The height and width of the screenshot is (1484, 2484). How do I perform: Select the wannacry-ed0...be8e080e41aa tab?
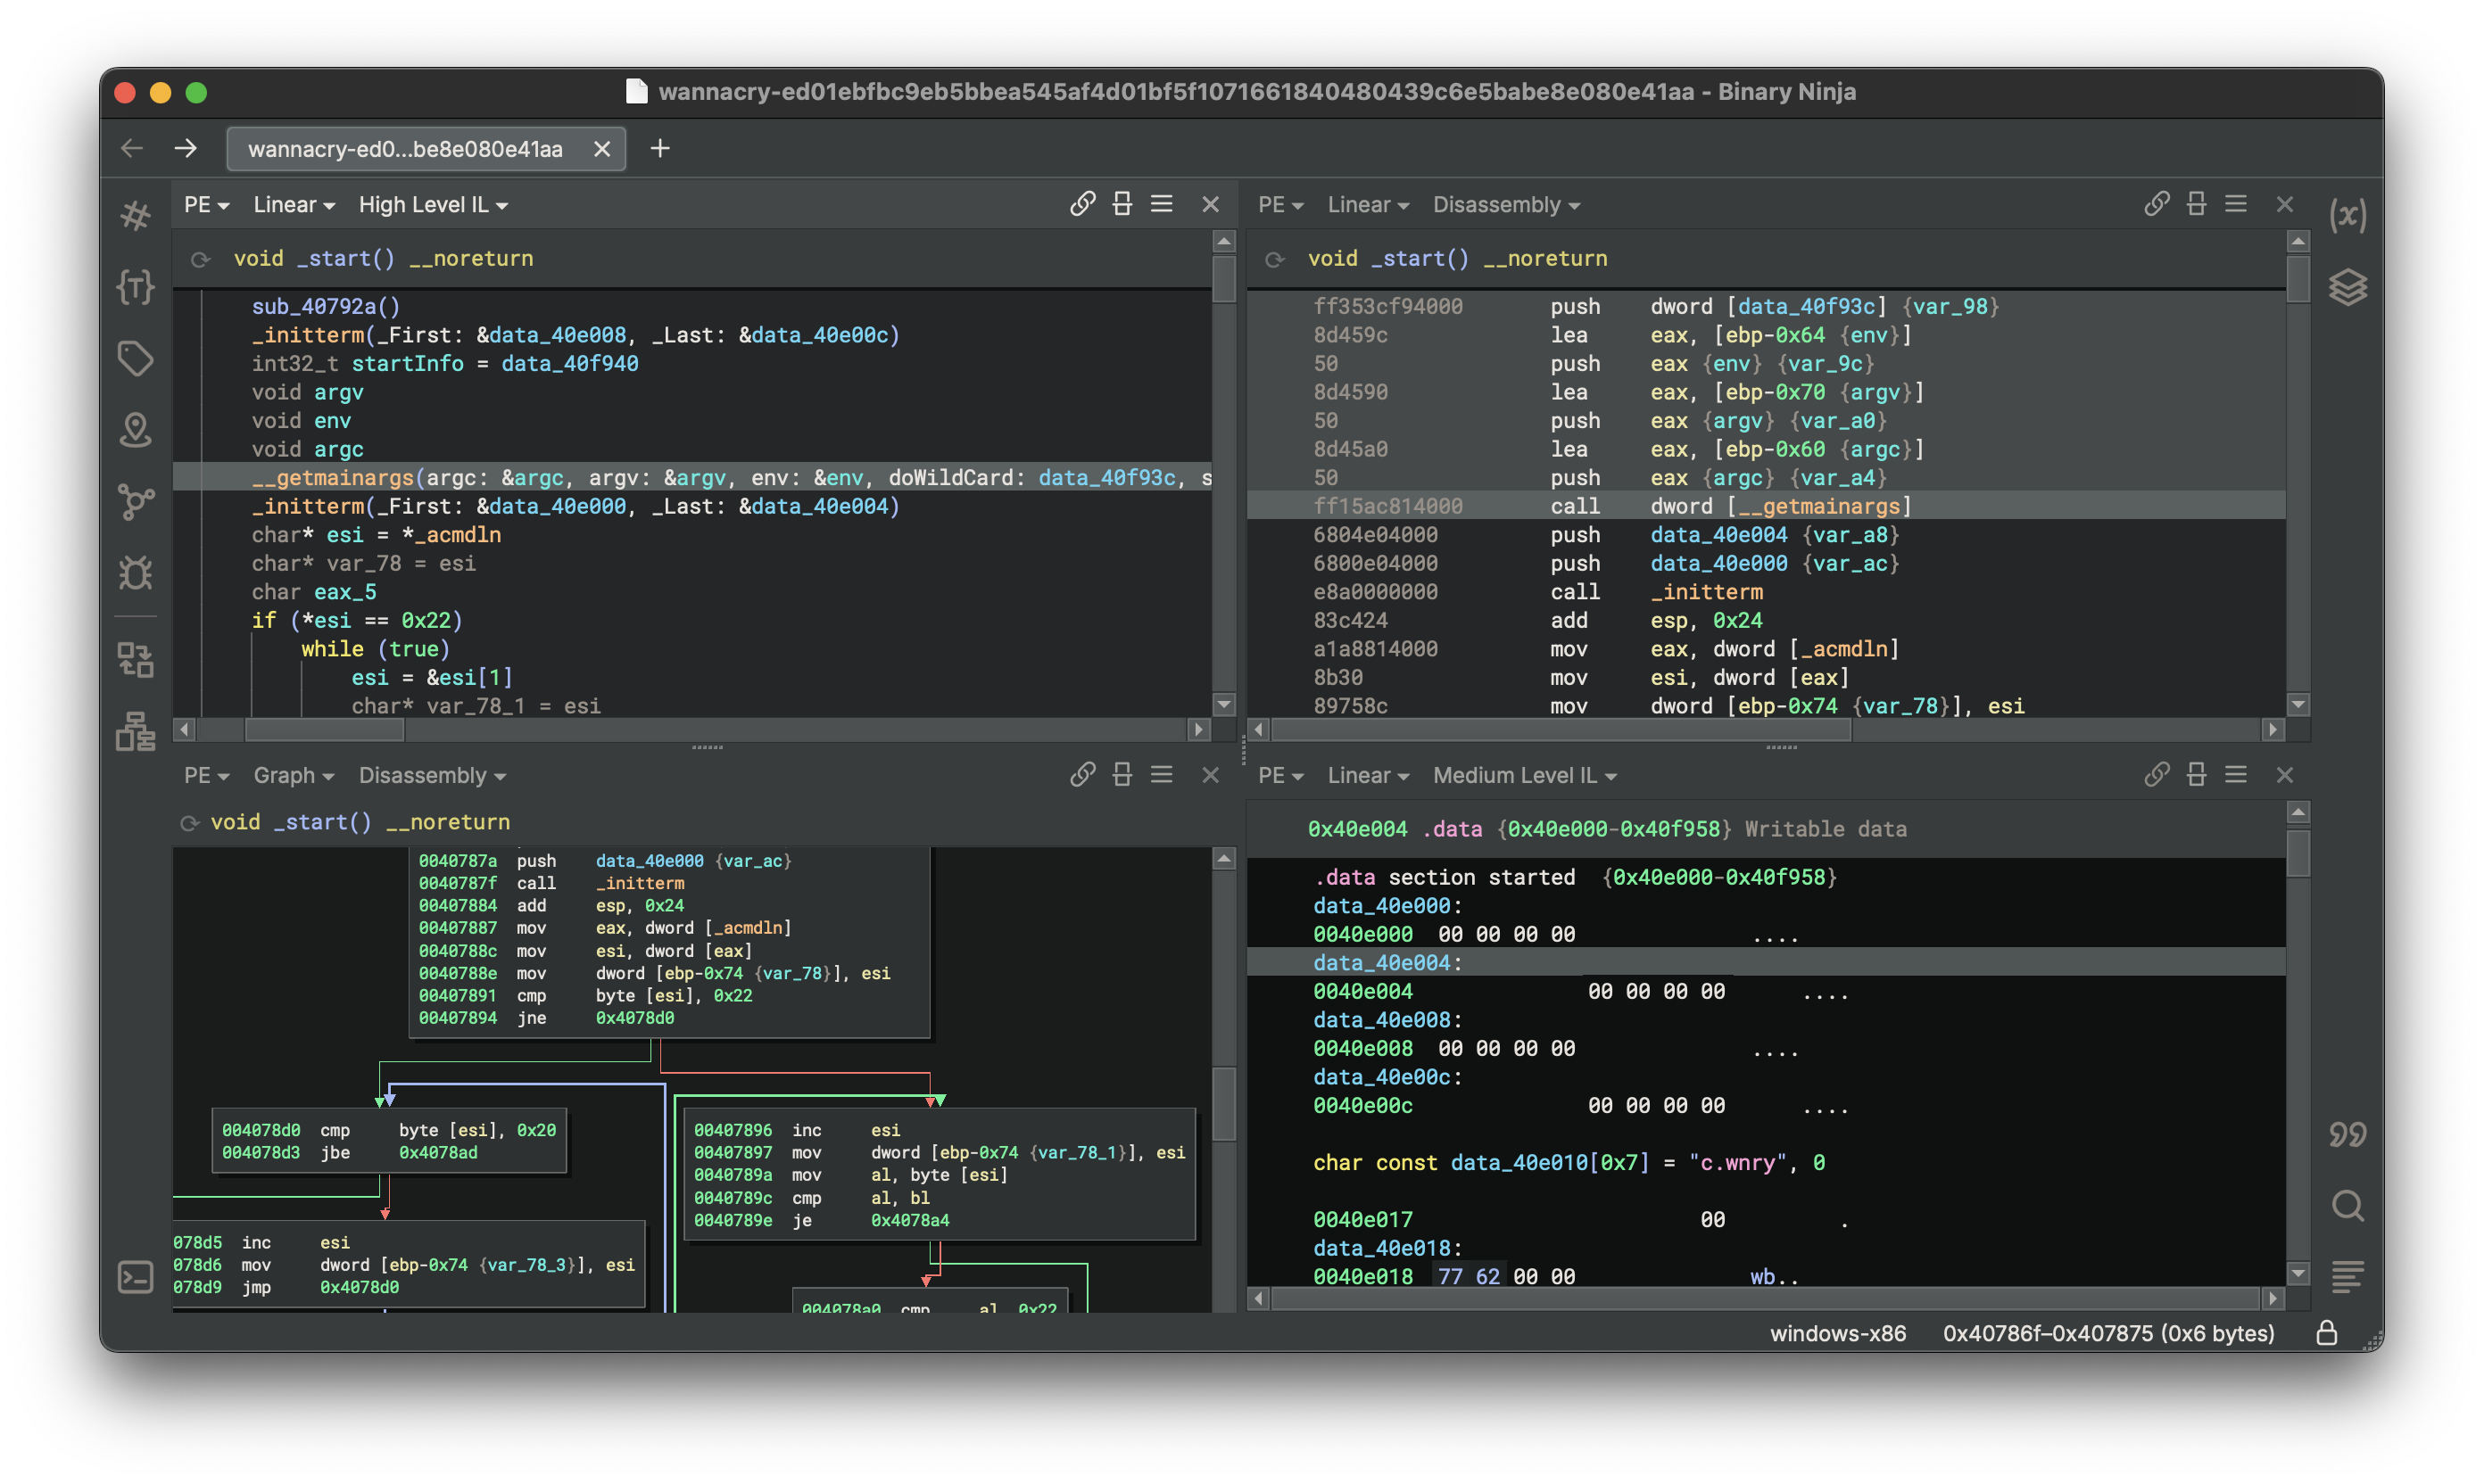coord(405,149)
